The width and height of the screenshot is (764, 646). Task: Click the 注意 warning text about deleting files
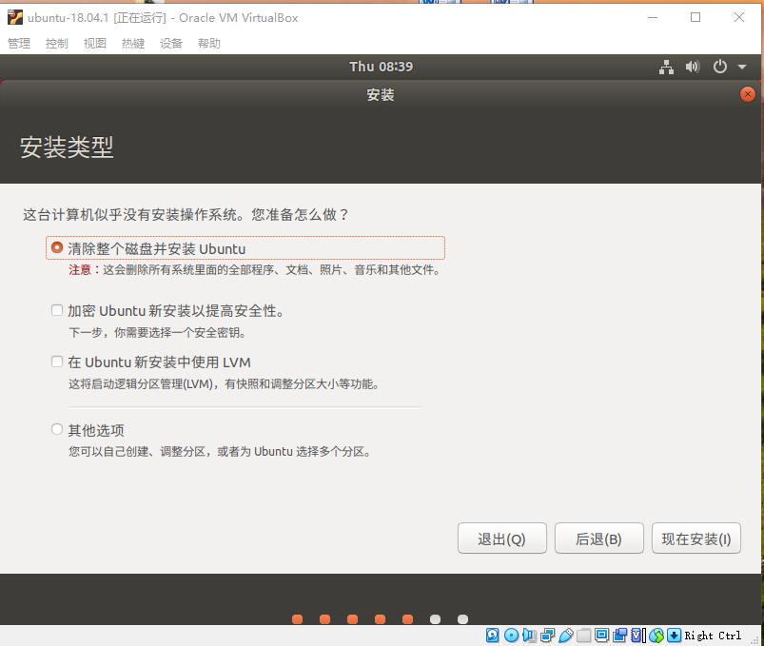(255, 270)
